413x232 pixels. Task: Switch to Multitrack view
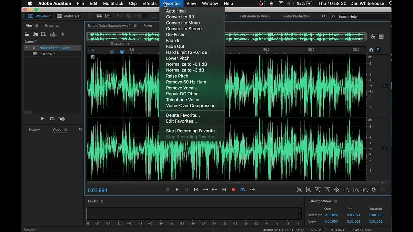click(x=68, y=16)
